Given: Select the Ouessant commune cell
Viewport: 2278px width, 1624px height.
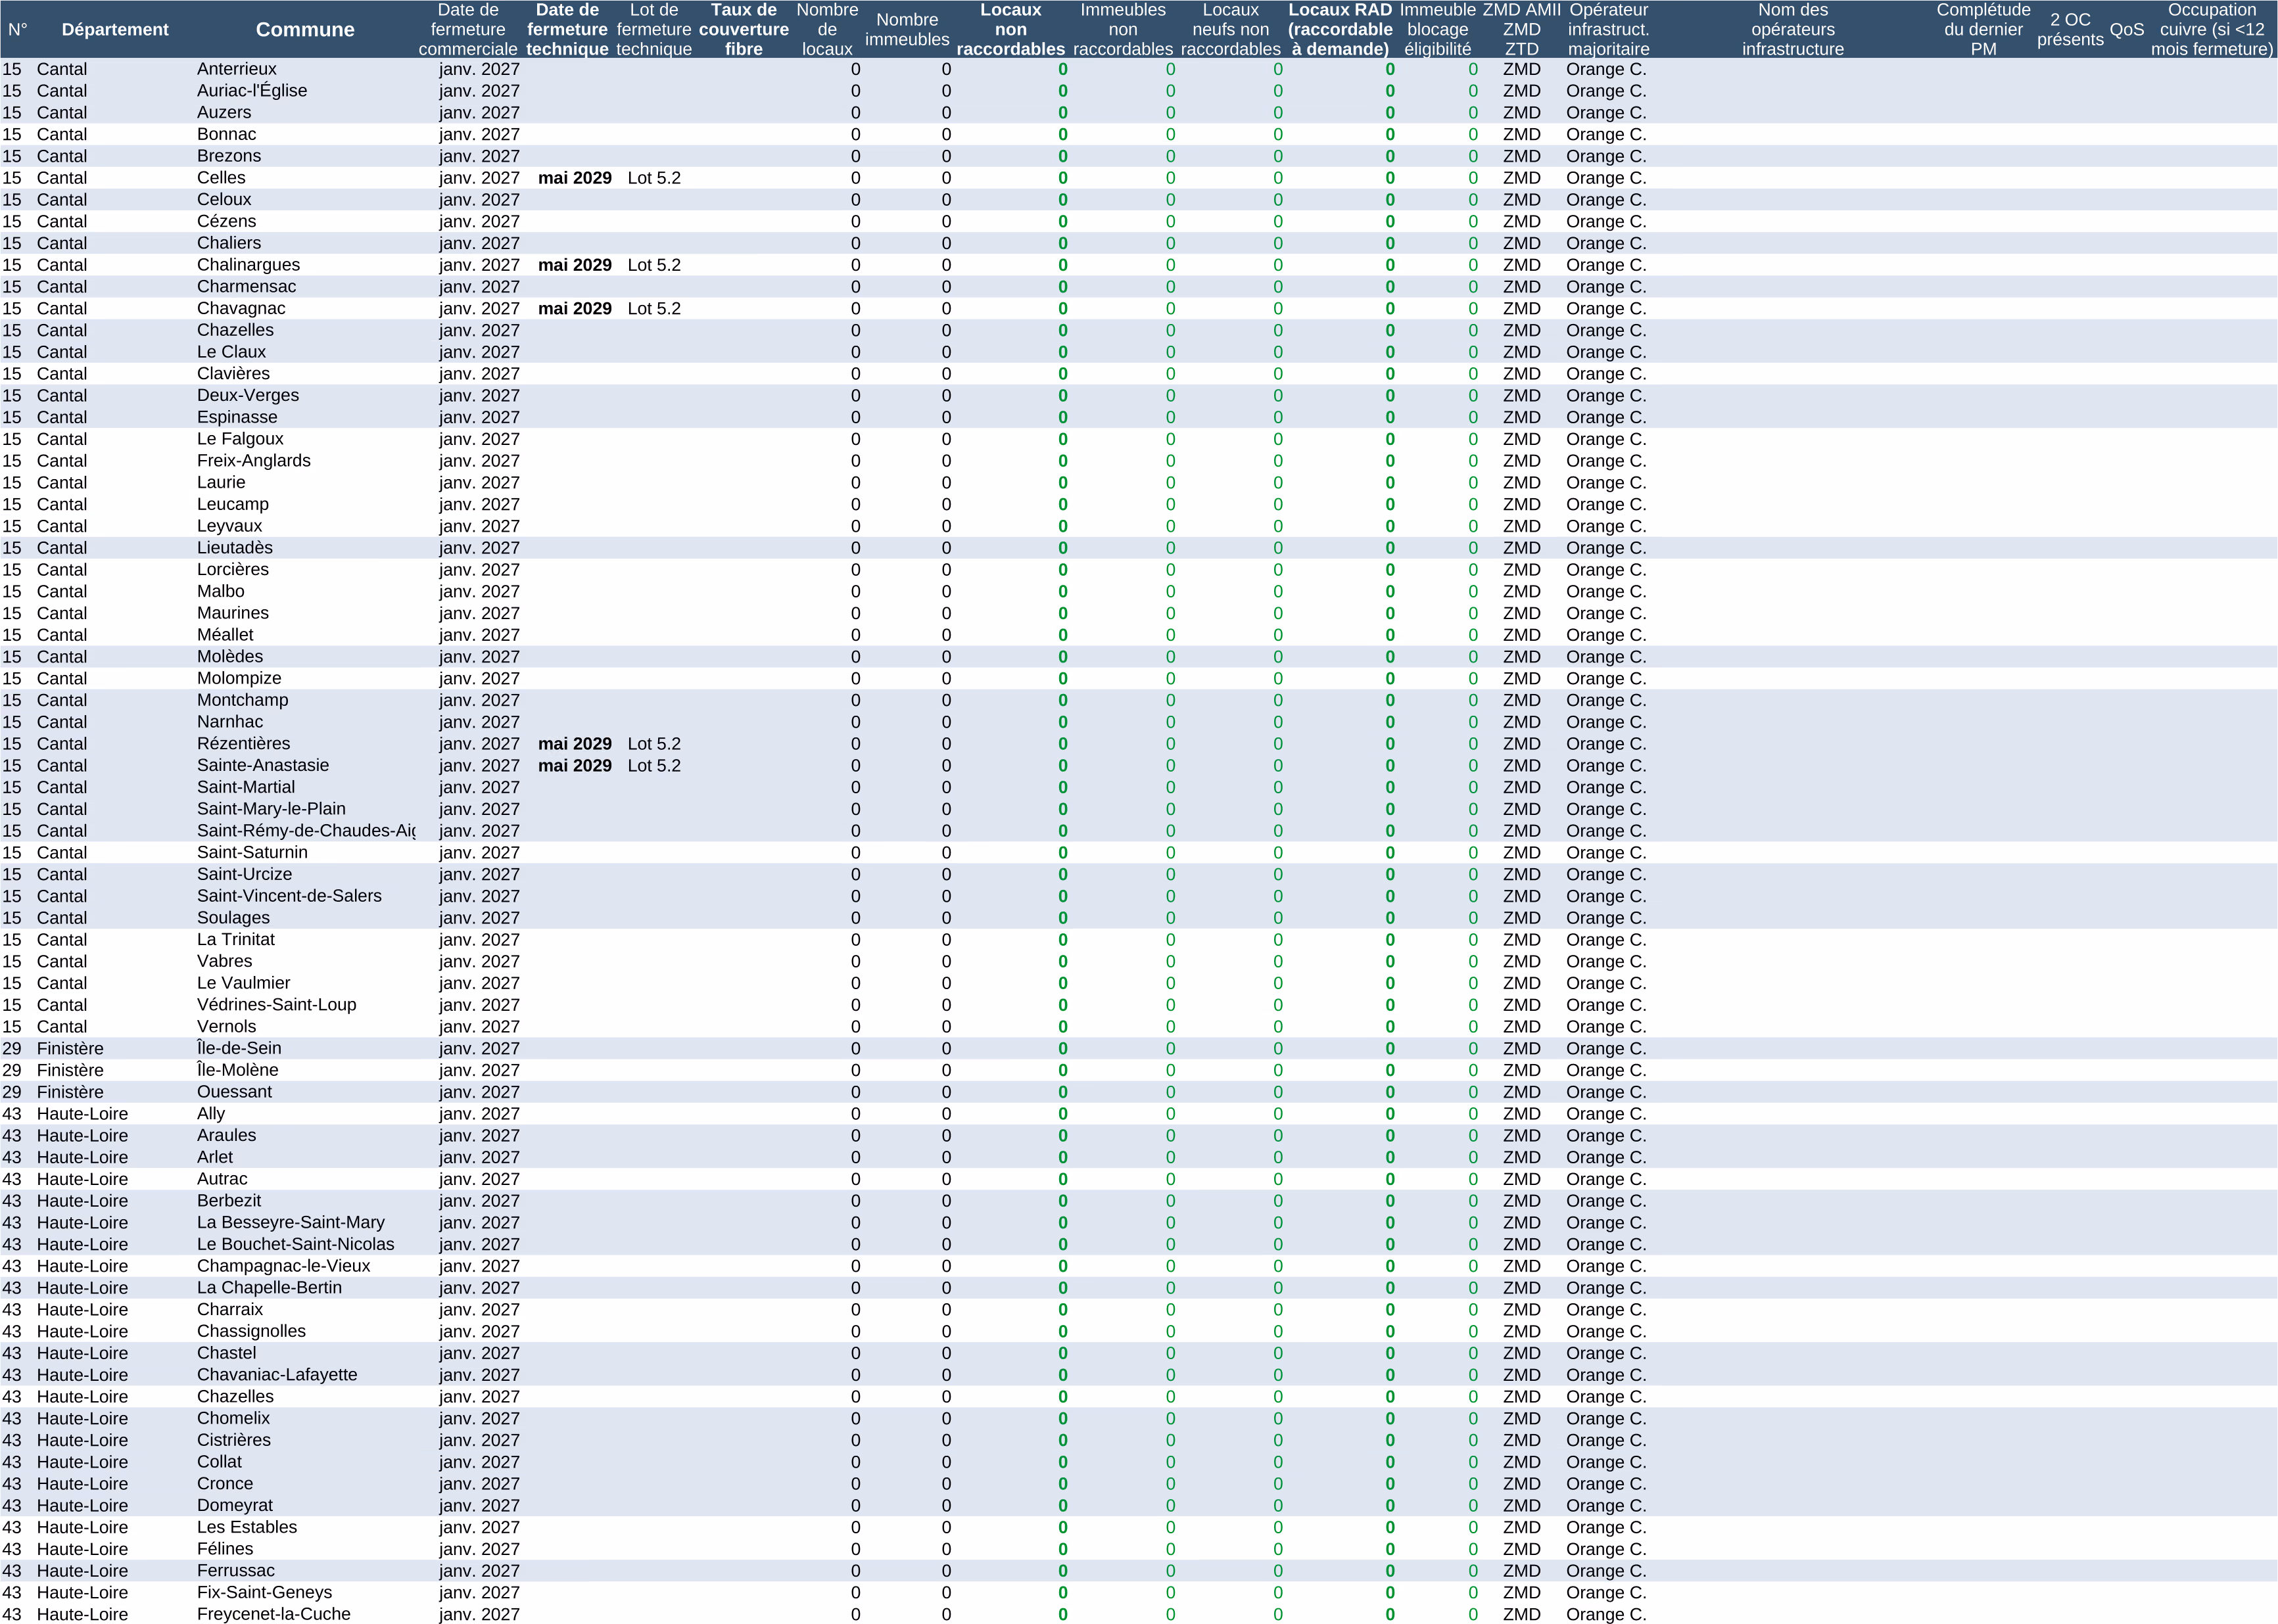Looking at the screenshot, I should [234, 1092].
